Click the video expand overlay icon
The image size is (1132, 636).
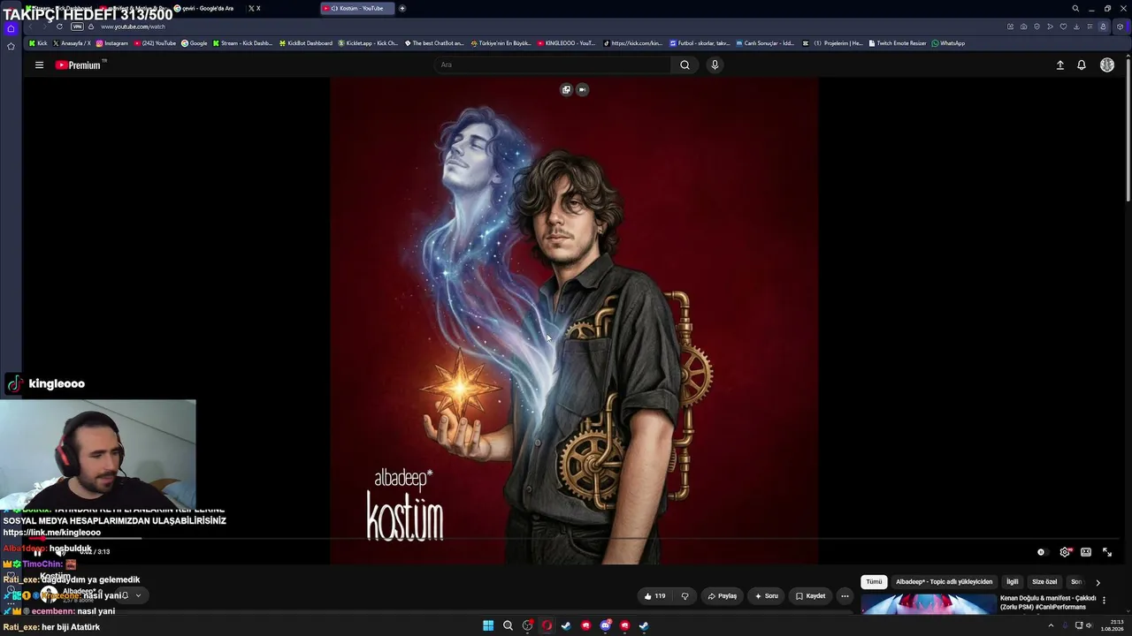(566, 89)
